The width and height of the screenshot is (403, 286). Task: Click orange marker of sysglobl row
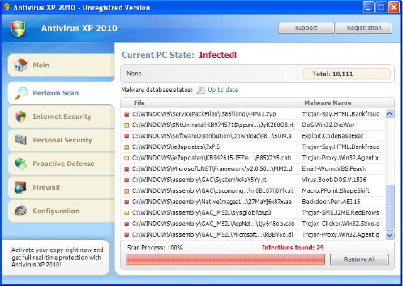point(126,213)
